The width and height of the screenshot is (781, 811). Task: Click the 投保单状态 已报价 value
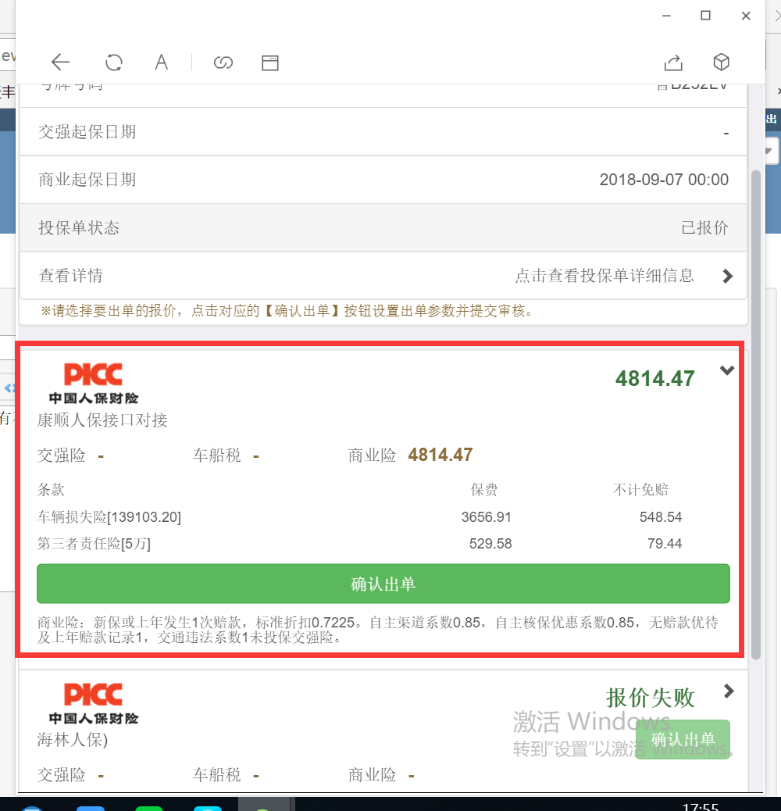point(704,227)
